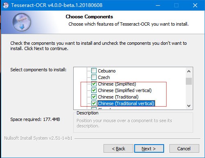Cancel the installation

tap(184, 149)
